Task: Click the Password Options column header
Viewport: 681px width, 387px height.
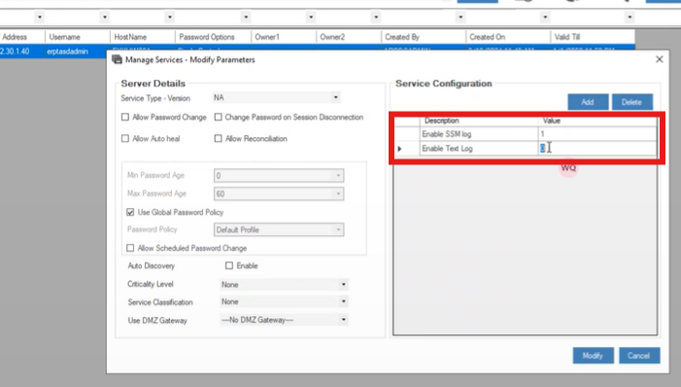Action: pos(213,37)
